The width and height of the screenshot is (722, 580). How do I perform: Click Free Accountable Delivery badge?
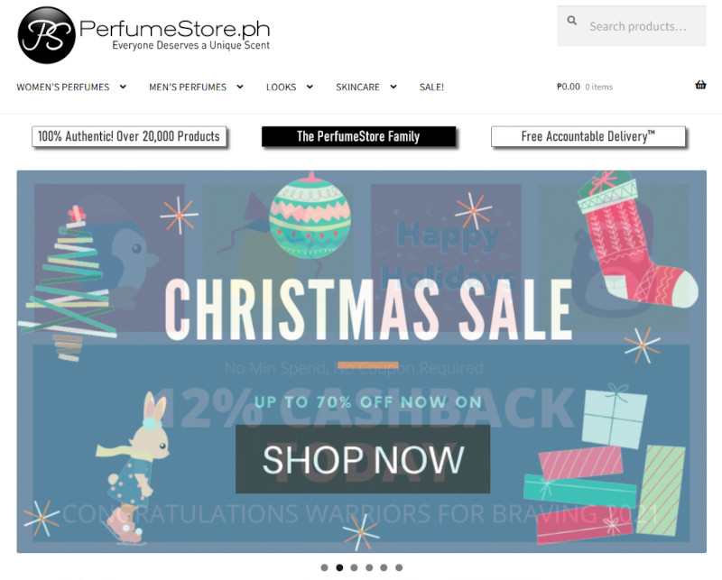click(x=588, y=136)
